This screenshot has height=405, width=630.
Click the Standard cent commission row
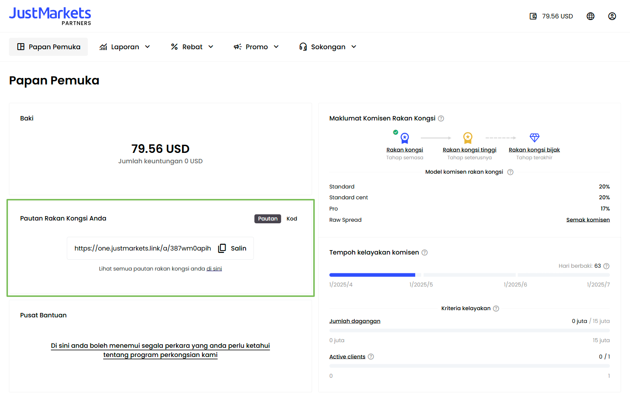(470, 198)
